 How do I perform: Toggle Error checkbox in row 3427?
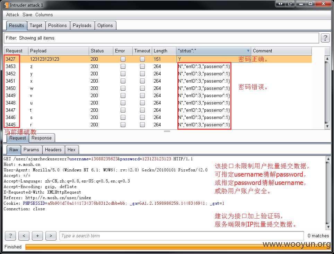tap(123, 59)
